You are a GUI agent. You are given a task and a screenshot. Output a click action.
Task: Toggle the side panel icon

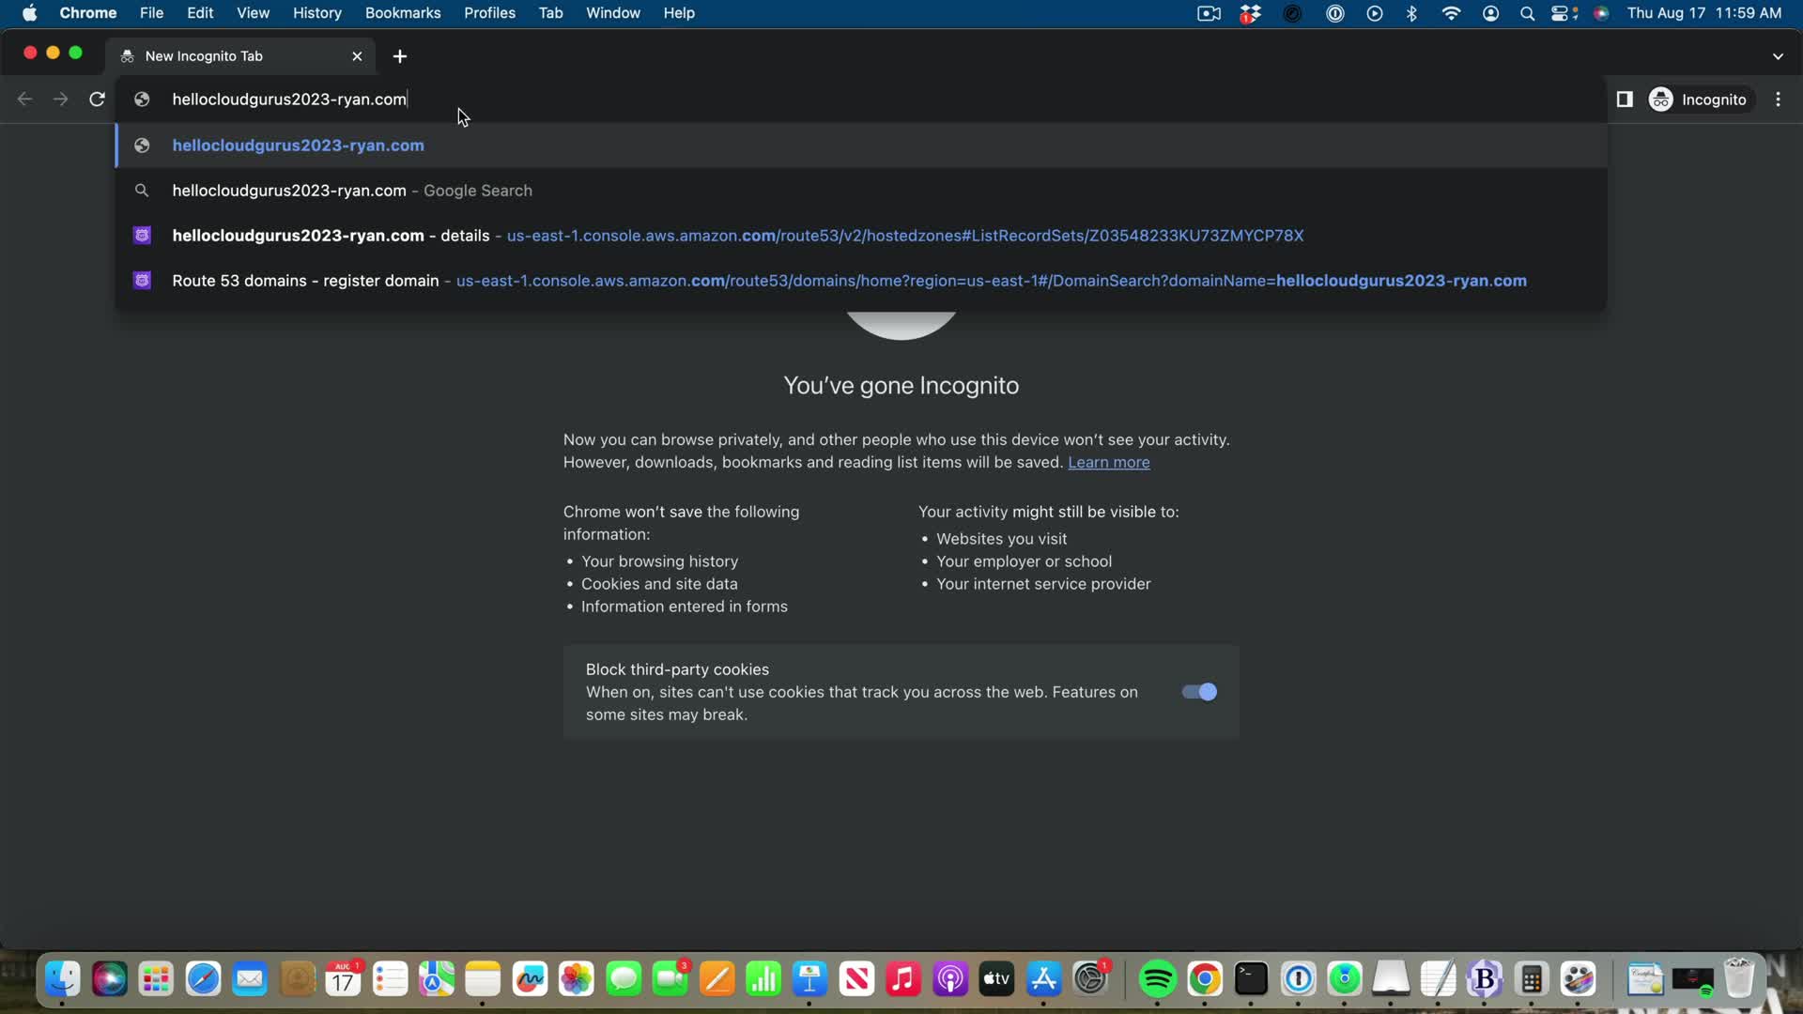click(1625, 100)
